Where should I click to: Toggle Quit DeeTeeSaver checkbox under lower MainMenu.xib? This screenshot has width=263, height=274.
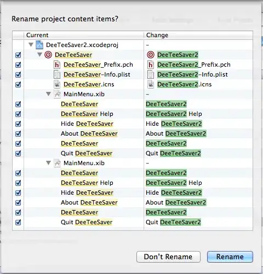[18, 222]
